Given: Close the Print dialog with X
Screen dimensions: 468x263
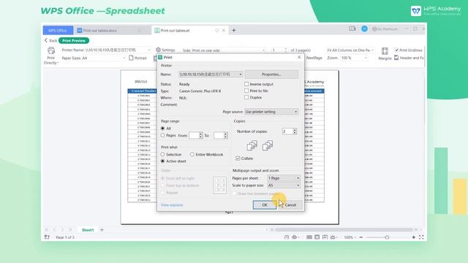Looking at the screenshot, I should pos(299,57).
